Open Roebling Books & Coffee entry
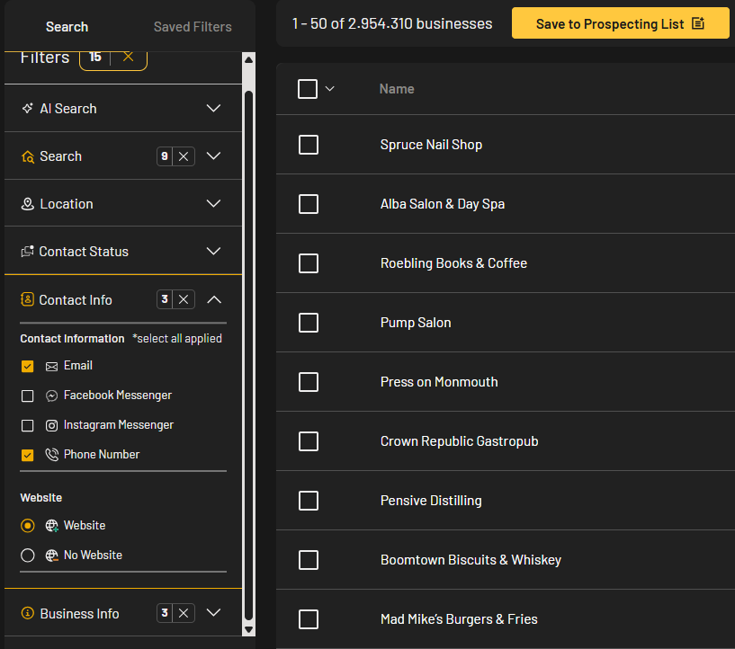Image resolution: width=735 pixels, height=649 pixels. tap(453, 263)
